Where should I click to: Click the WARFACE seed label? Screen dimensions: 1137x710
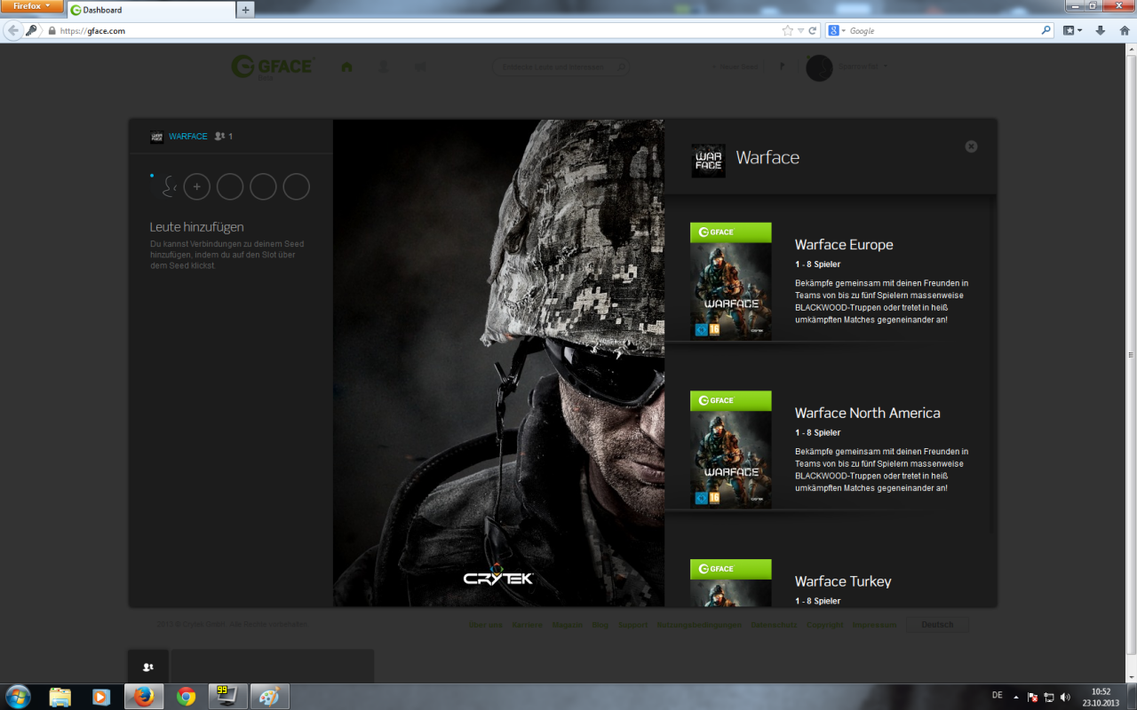(188, 137)
